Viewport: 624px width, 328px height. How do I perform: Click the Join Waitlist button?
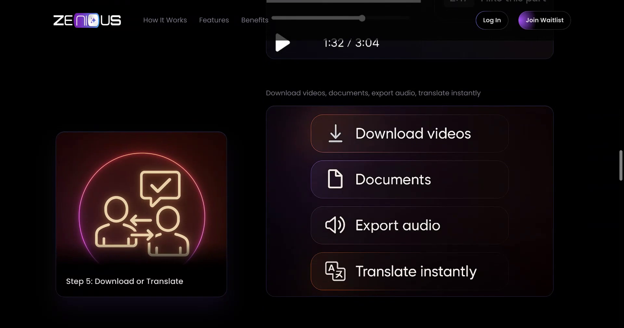[x=544, y=20]
